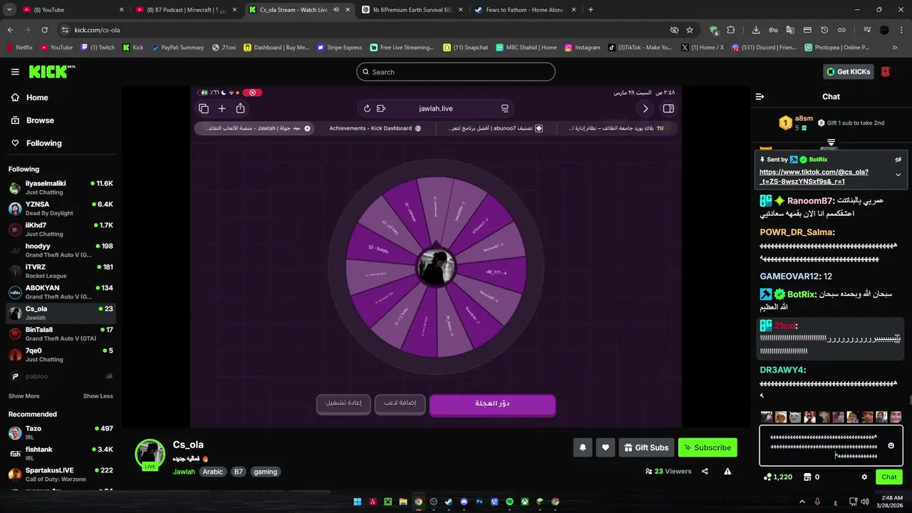Click the Arabic language tag
This screenshot has width=912, height=513.
click(x=213, y=472)
